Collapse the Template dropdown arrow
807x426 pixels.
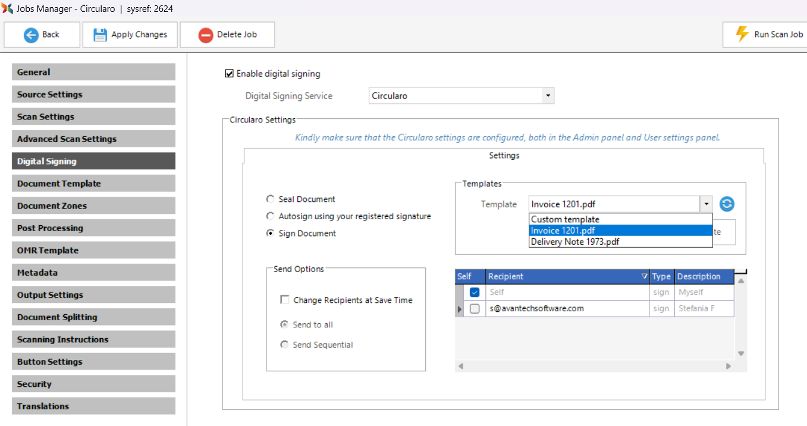coord(706,204)
